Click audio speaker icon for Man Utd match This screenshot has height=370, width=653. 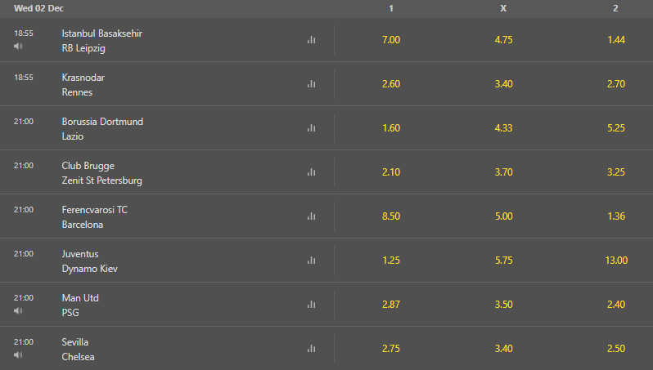pyautogui.click(x=18, y=311)
